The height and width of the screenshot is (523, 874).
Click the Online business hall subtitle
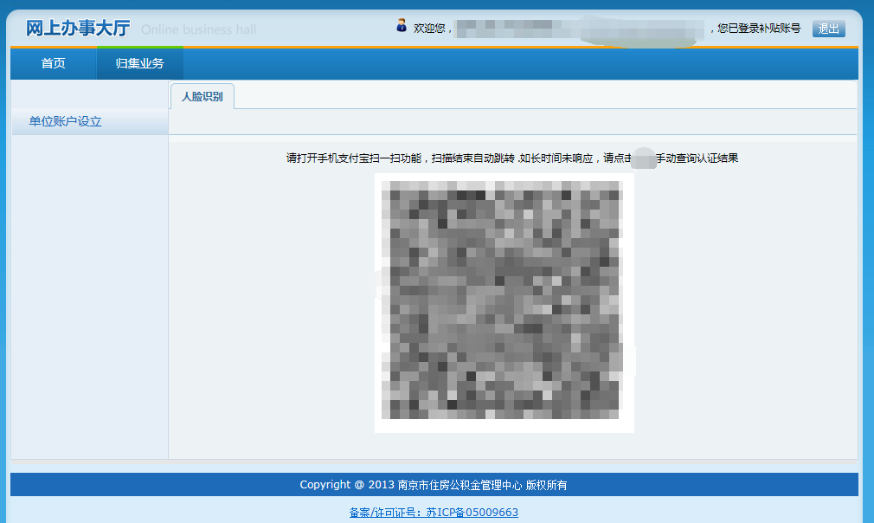tap(198, 29)
